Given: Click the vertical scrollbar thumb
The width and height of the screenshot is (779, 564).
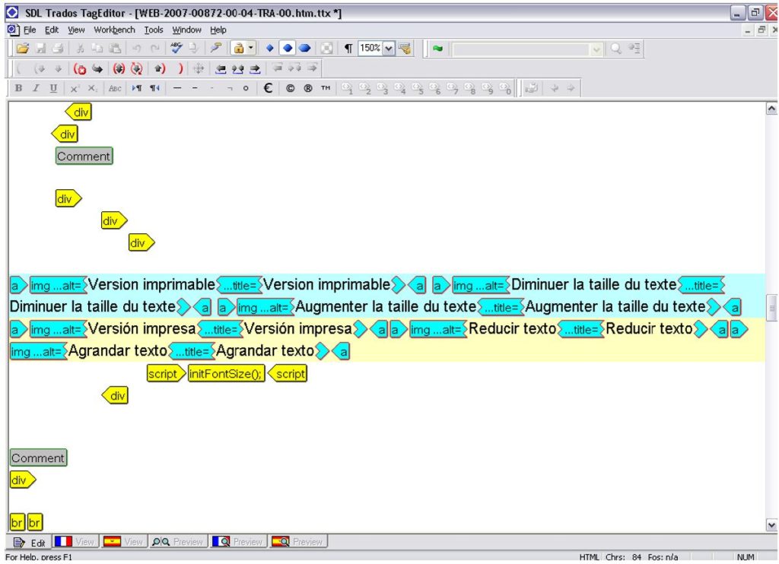Looking at the screenshot, I should point(771,309).
